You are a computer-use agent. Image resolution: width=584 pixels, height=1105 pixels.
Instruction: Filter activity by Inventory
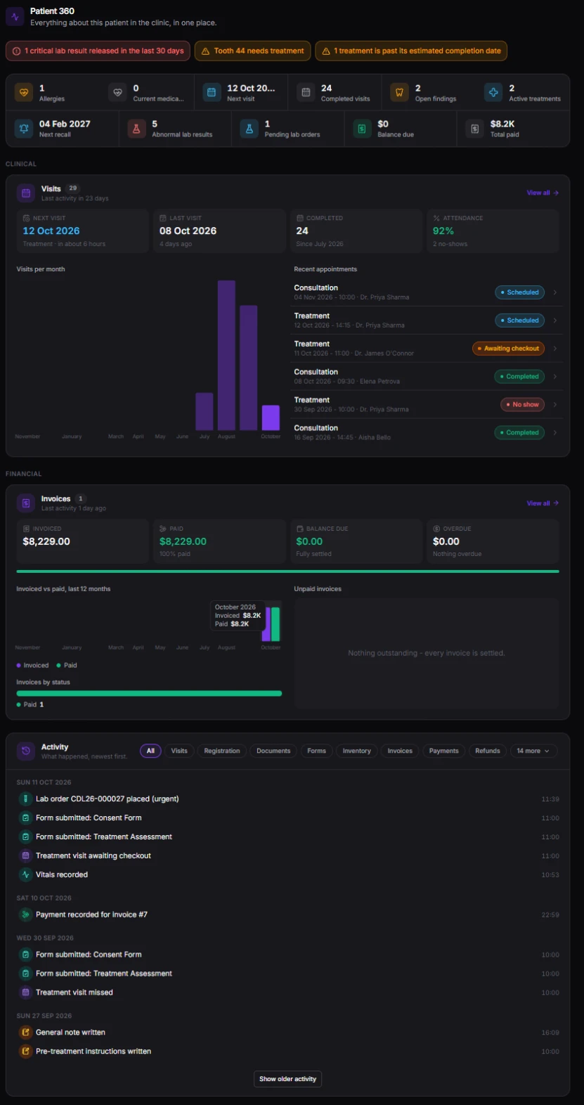point(357,751)
